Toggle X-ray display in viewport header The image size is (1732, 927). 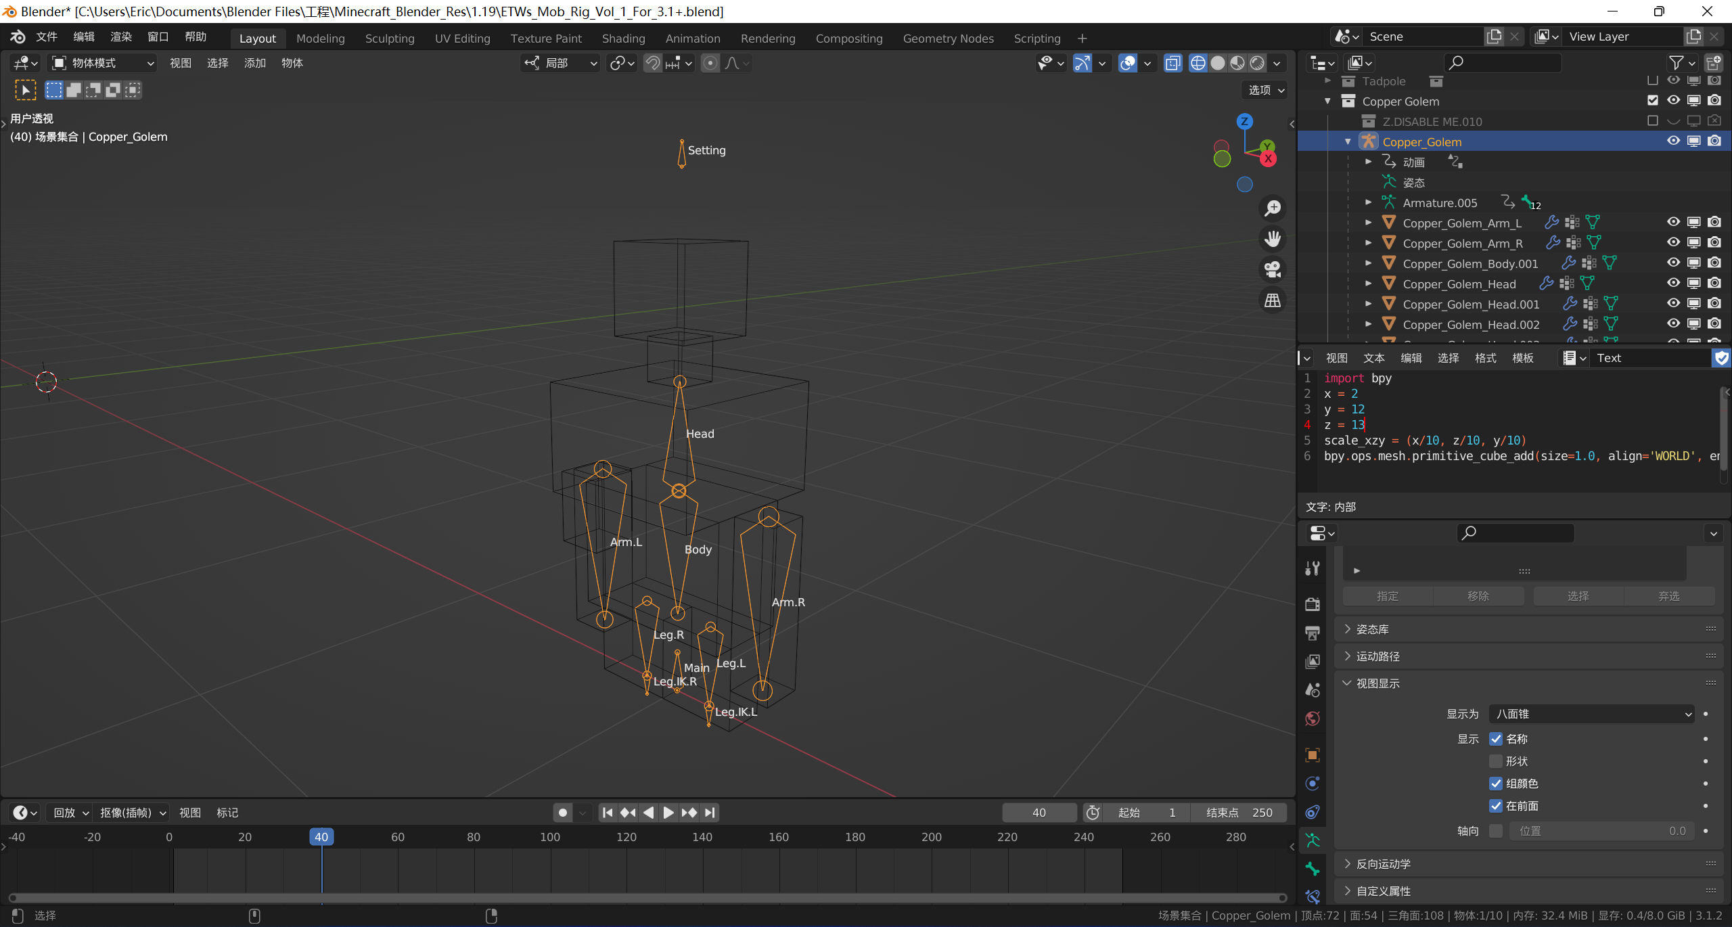click(1172, 64)
